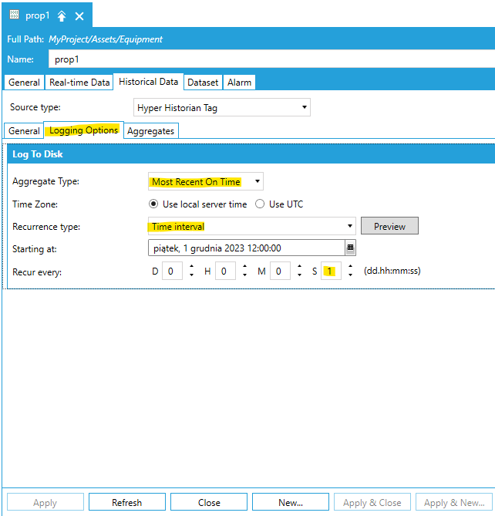Click the pin arrow icon on prop1 tab
The height and width of the screenshot is (516, 495).
[x=62, y=15]
